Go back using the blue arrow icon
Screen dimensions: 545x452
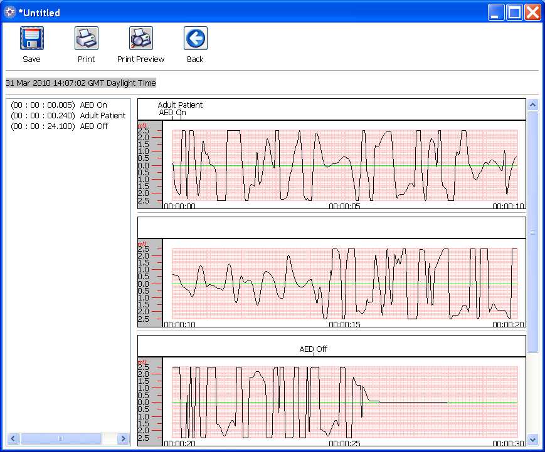195,38
